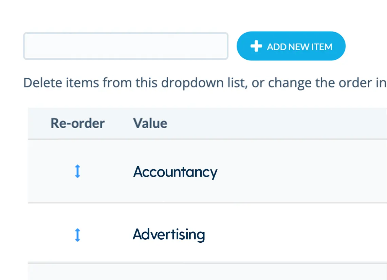The width and height of the screenshot is (387, 280).
Task: Click the Re-order column header
Action: pyautogui.click(x=77, y=123)
